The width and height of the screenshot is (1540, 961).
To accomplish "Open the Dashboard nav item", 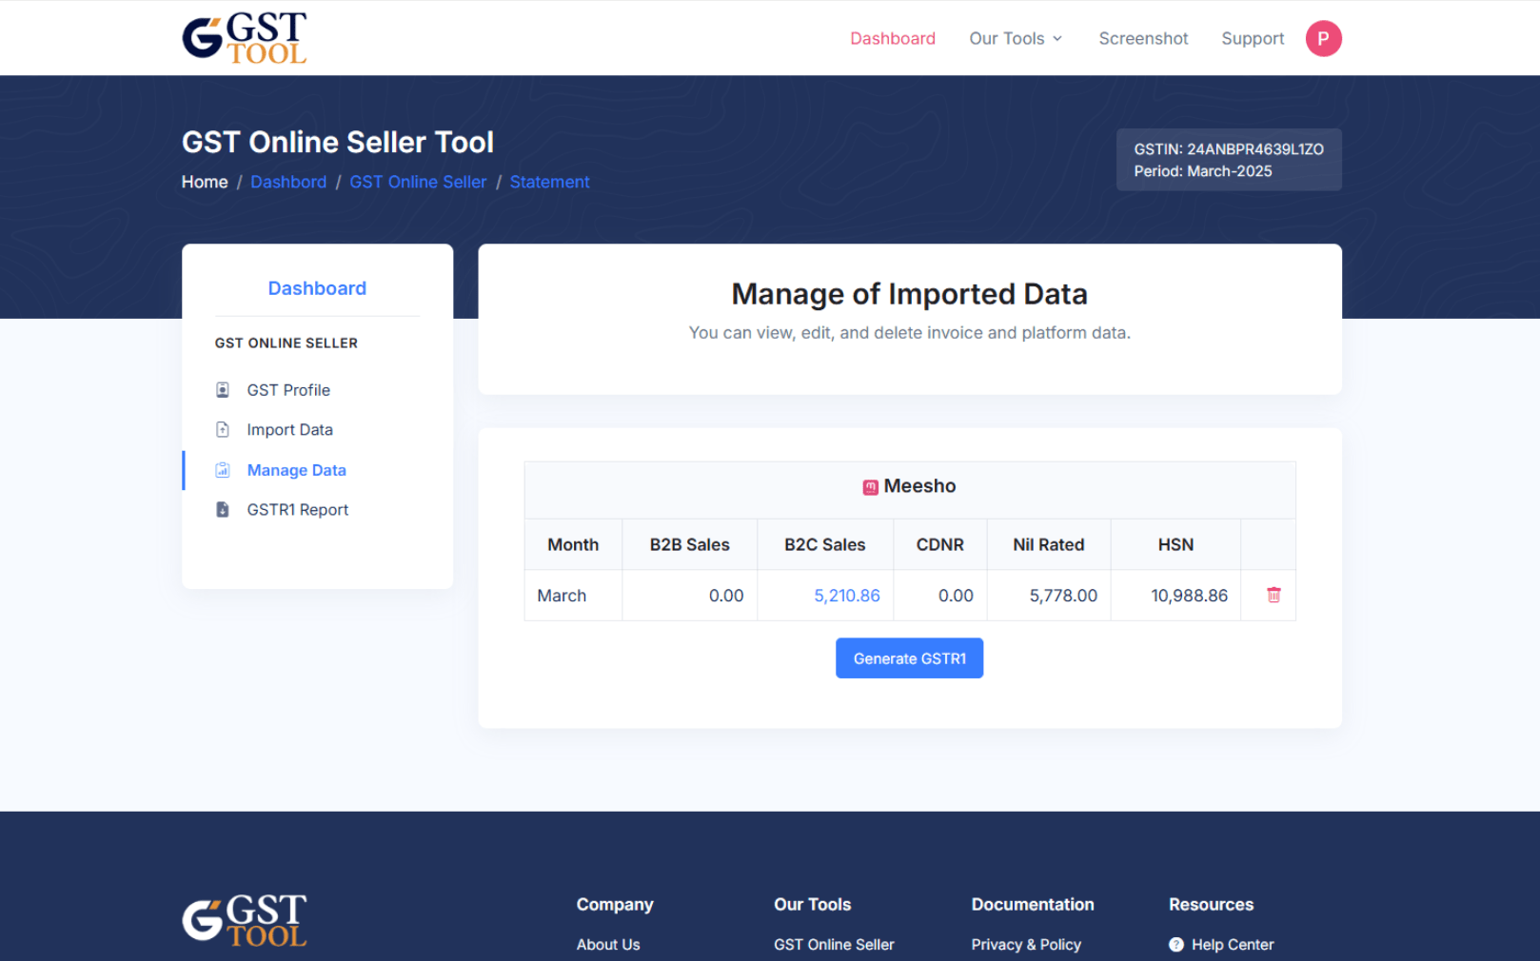I will pos(893,39).
